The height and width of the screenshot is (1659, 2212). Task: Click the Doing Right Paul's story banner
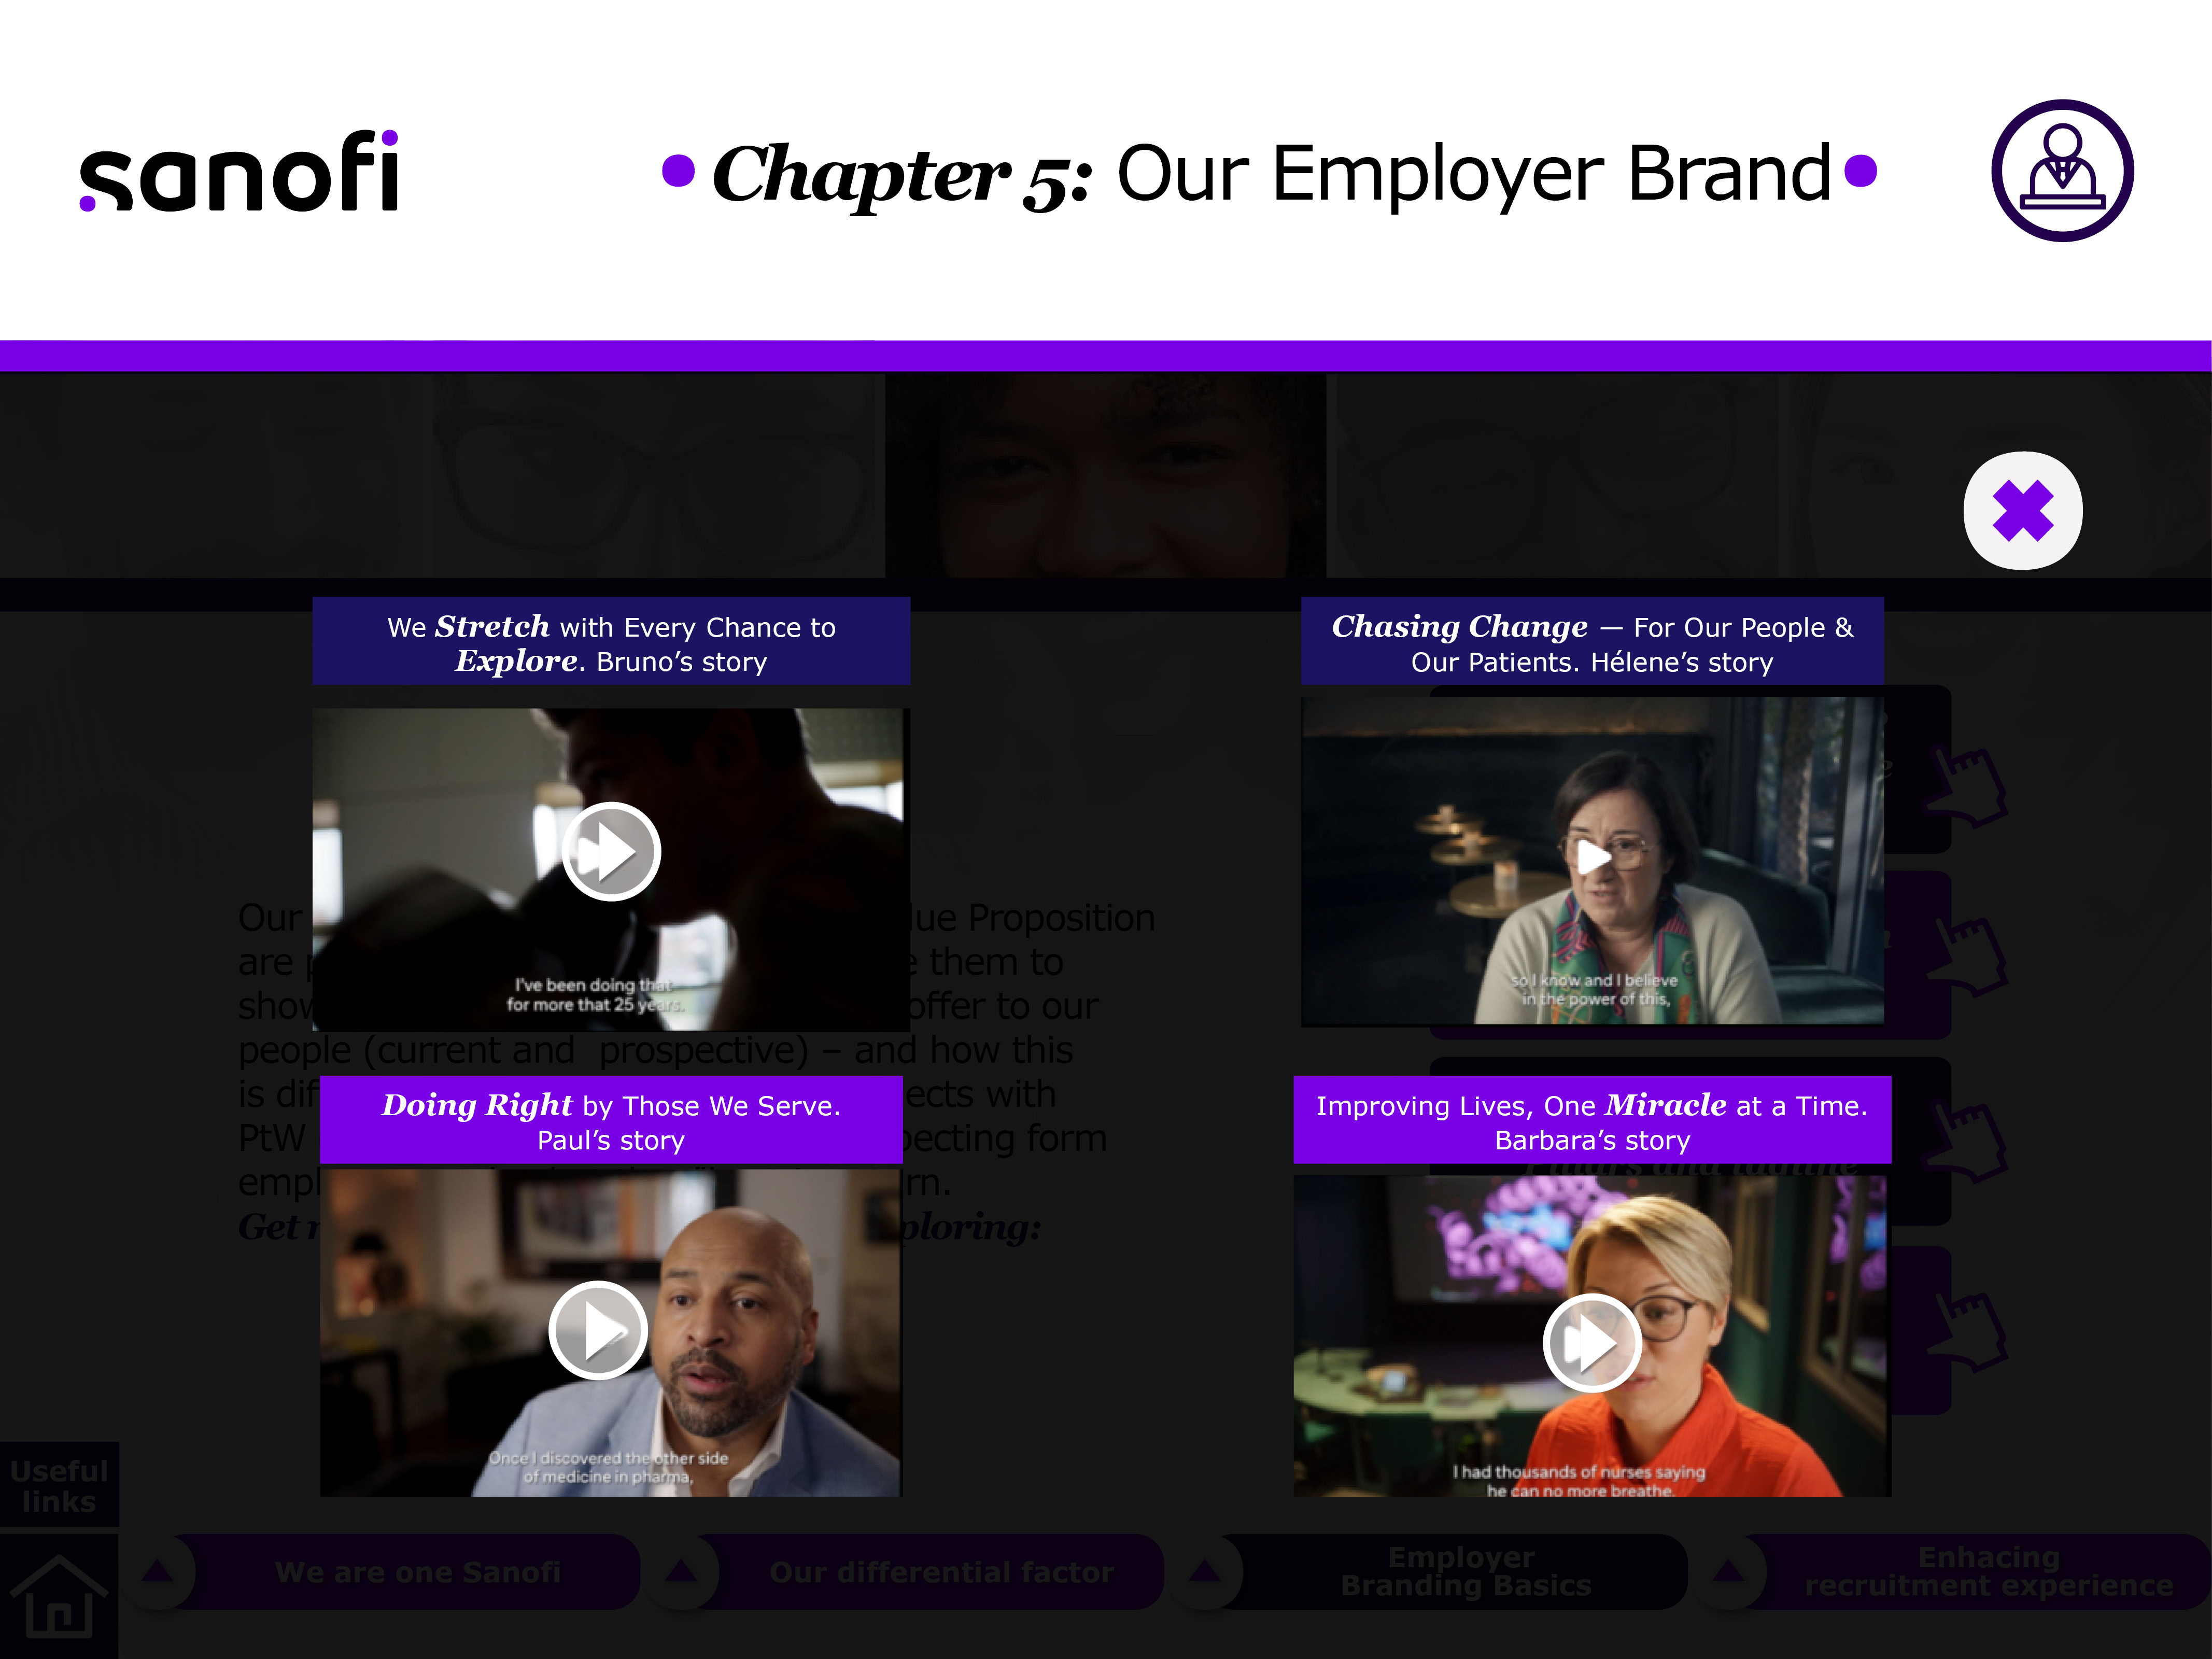point(611,1120)
